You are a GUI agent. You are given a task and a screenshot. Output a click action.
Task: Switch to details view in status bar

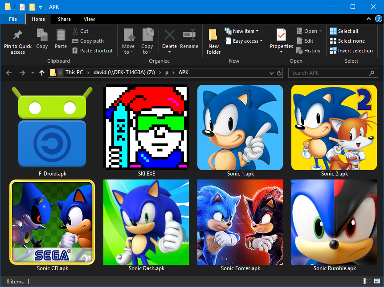coord(367,281)
